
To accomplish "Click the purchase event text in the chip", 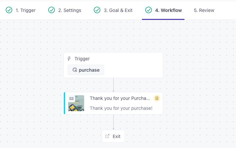I will pos(89,70).
